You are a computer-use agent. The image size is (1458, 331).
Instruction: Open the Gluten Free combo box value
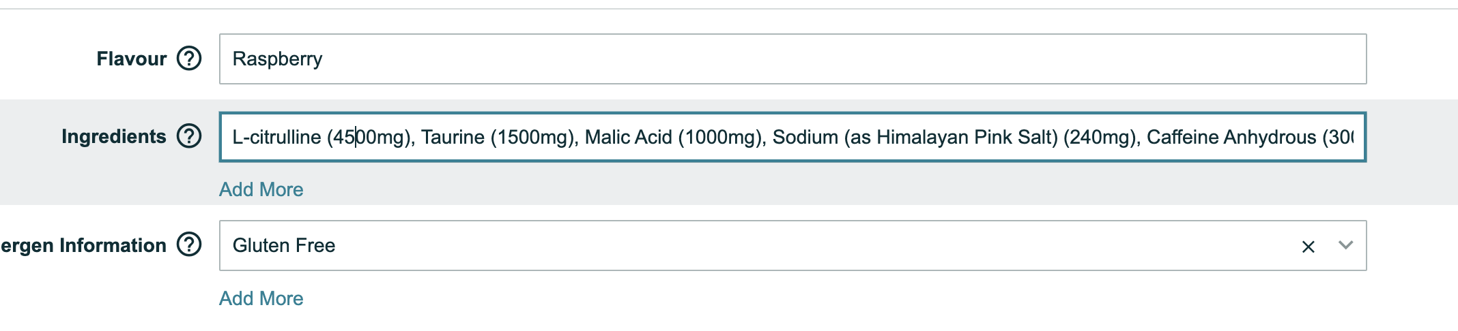[x=284, y=245]
